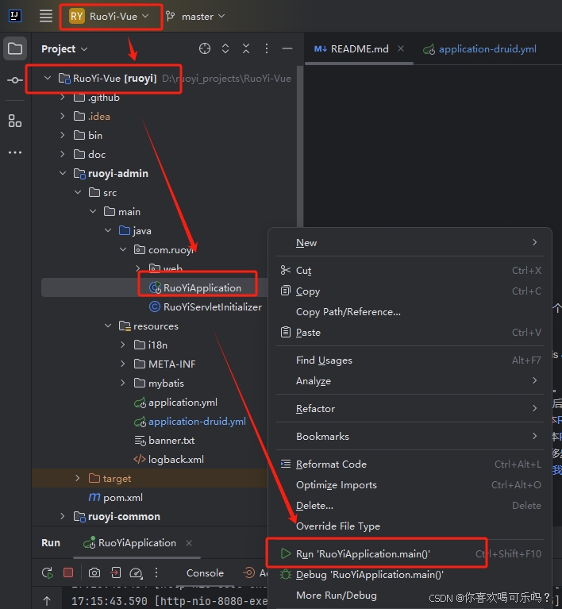Click Select Opened File crosshair icon
Screen dimensions: 562x609
pos(205,48)
